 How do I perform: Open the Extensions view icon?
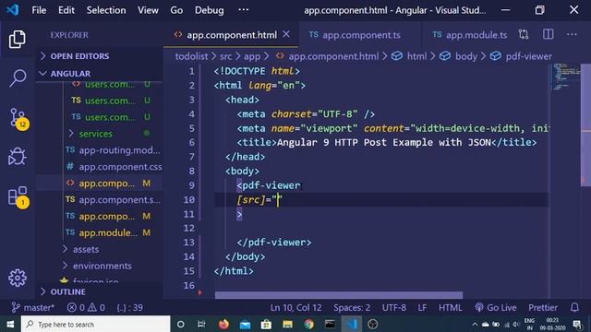[18, 196]
